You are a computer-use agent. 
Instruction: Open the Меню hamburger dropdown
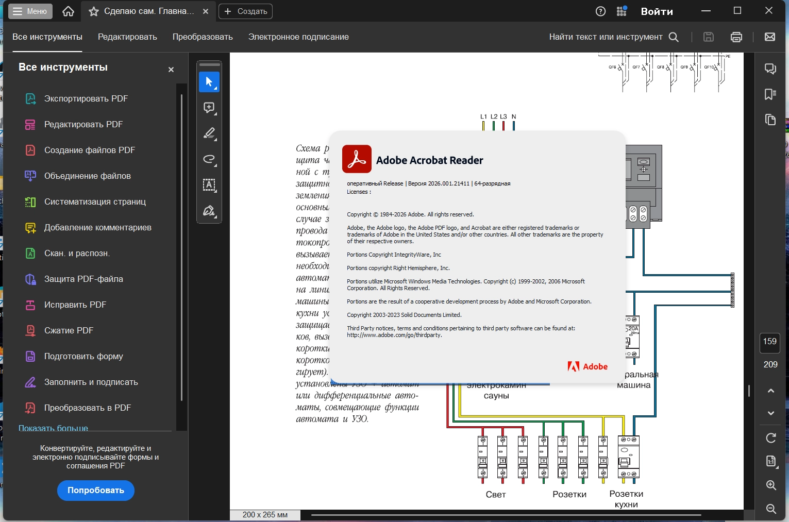30,11
